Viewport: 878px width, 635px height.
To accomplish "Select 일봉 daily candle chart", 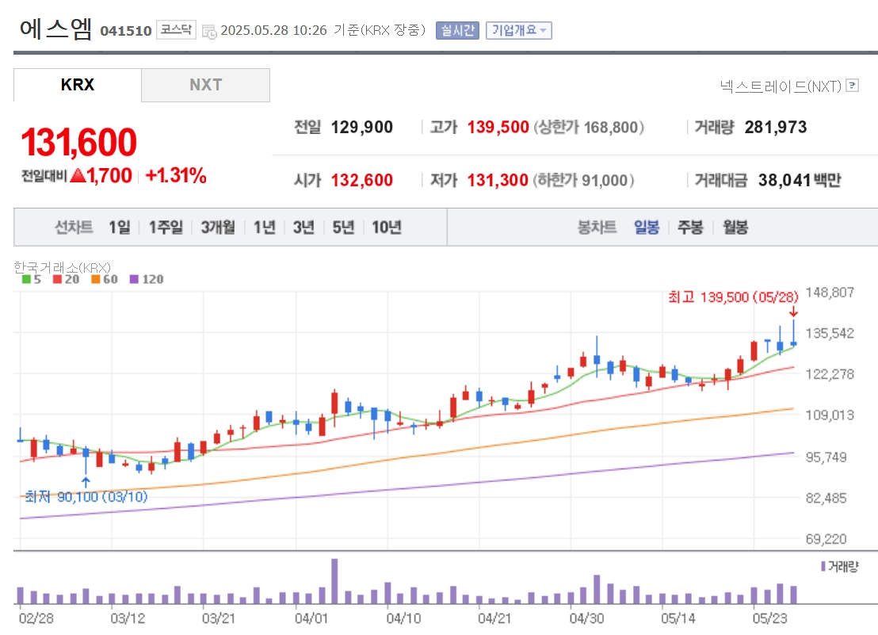I will click(x=646, y=228).
